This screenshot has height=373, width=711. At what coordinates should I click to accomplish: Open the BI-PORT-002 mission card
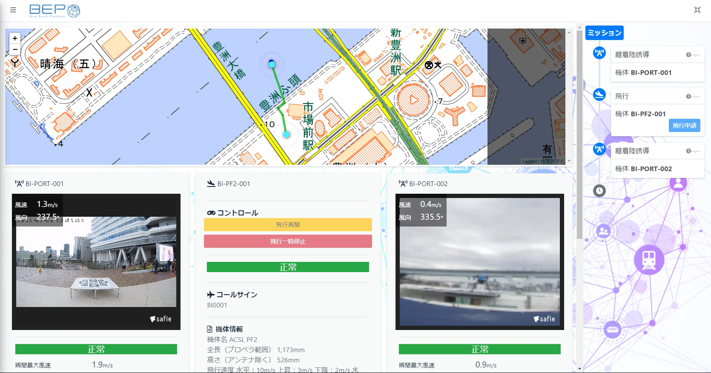pyautogui.click(x=658, y=161)
